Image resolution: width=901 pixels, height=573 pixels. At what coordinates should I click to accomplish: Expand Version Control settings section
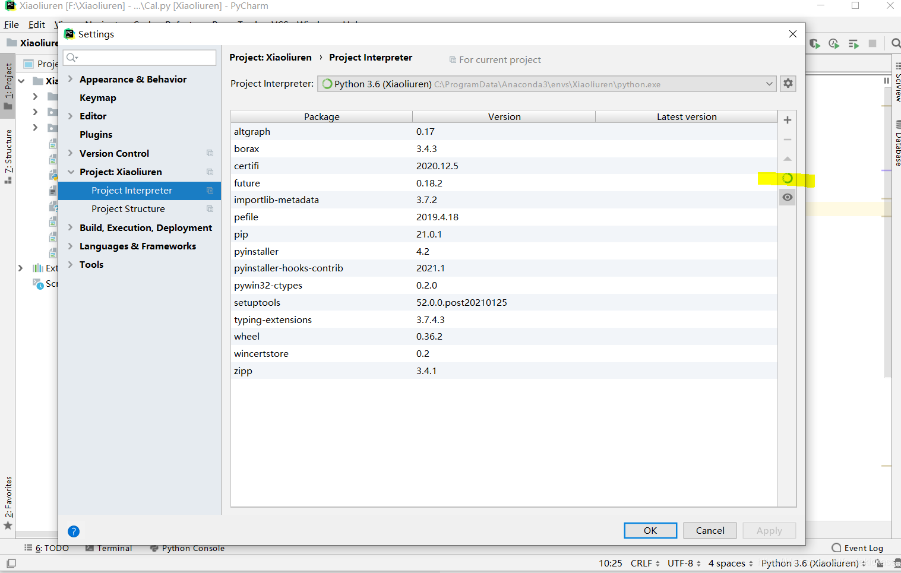tap(71, 153)
